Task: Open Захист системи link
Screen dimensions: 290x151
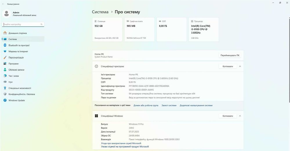Action: click(x=169, y=105)
